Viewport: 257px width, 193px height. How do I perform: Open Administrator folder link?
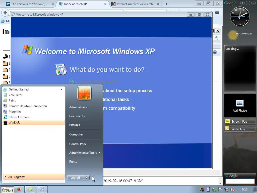(79, 107)
